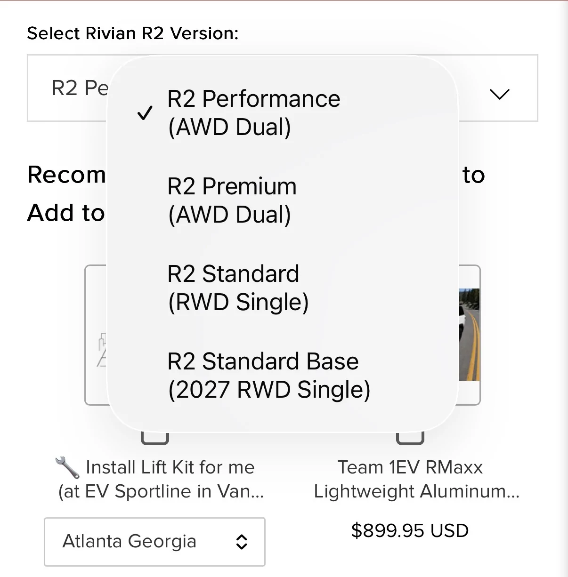568x577 pixels.
Task: Choose R2 Premium (AWD Dual) option
Action: (x=283, y=200)
